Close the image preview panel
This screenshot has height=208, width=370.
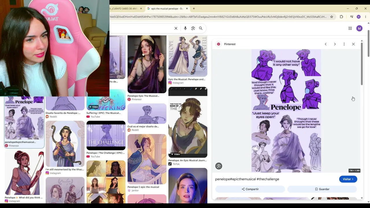(353, 44)
